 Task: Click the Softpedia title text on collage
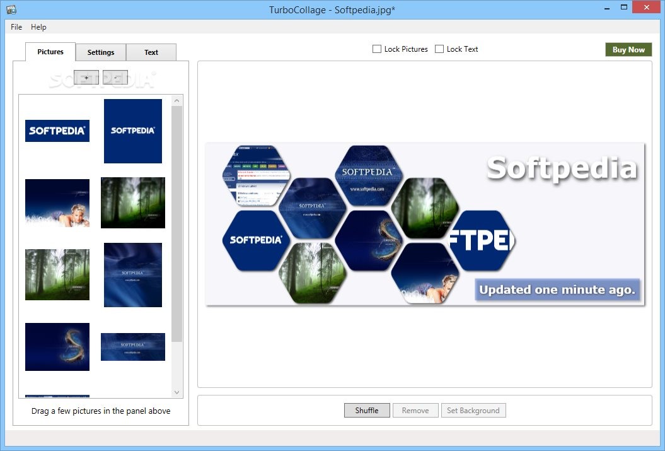click(562, 169)
